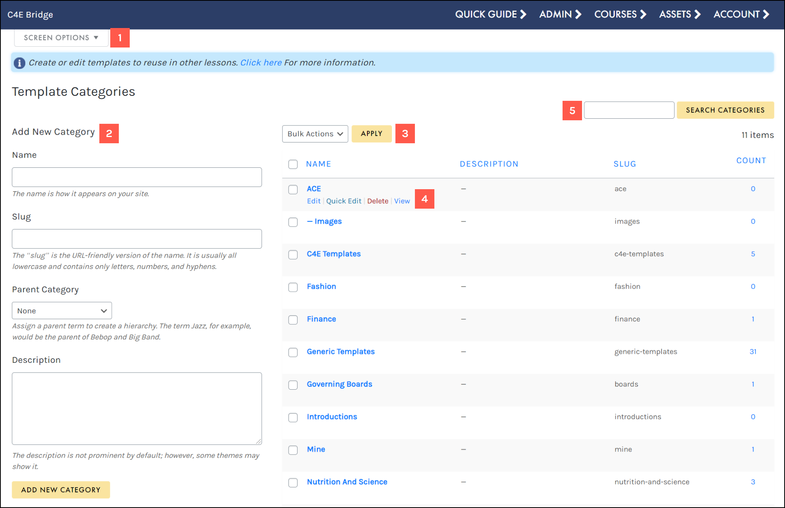The height and width of the screenshot is (508, 785).
Task: Click count 31 for Generic Templates
Action: [x=753, y=352]
